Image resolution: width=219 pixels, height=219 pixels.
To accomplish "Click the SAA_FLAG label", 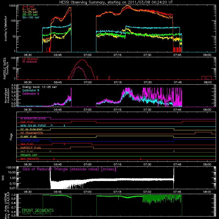I will coord(27,144).
